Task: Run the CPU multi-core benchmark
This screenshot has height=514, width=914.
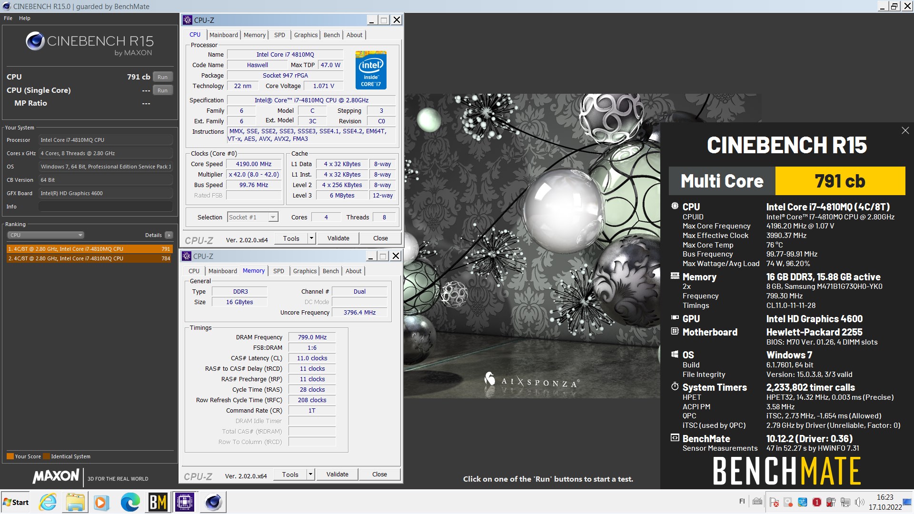Action: click(x=163, y=77)
